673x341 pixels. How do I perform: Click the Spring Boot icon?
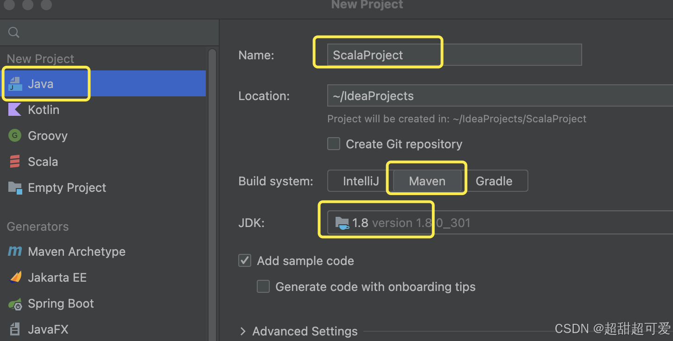[x=15, y=304]
